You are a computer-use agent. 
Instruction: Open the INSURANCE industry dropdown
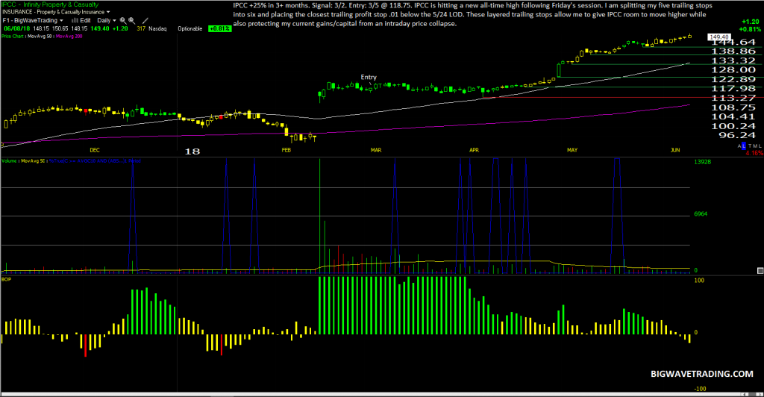(56, 12)
